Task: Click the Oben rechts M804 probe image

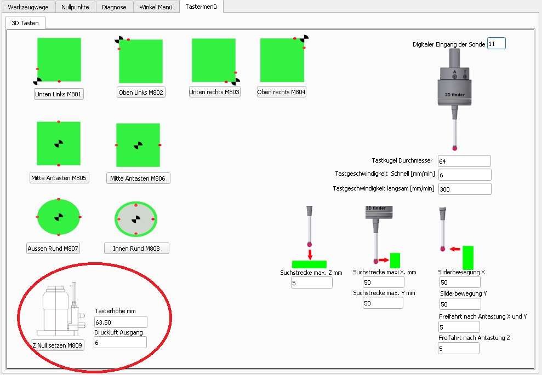Action: coord(282,60)
